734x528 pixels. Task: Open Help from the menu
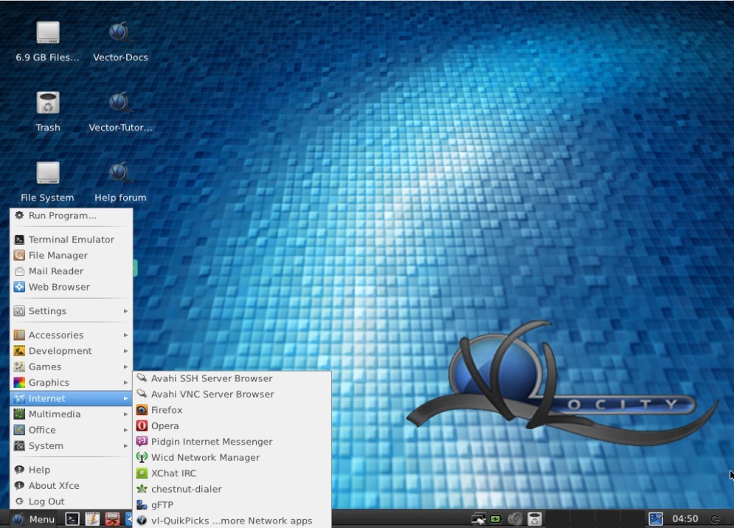[x=71, y=470]
